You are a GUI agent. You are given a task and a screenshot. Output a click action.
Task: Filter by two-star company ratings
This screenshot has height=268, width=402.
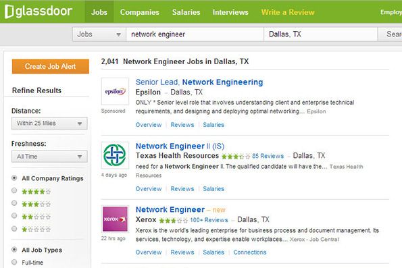(x=14, y=216)
